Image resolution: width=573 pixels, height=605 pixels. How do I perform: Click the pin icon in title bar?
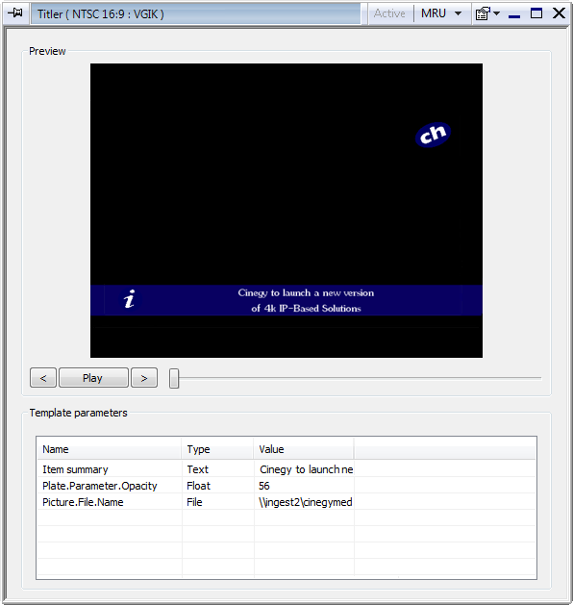tap(15, 13)
